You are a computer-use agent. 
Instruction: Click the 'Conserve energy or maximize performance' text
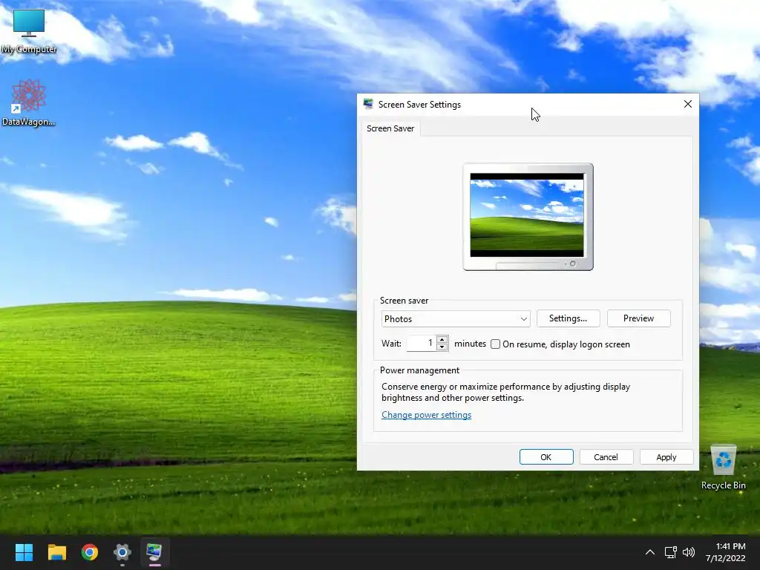pyautogui.click(x=505, y=392)
